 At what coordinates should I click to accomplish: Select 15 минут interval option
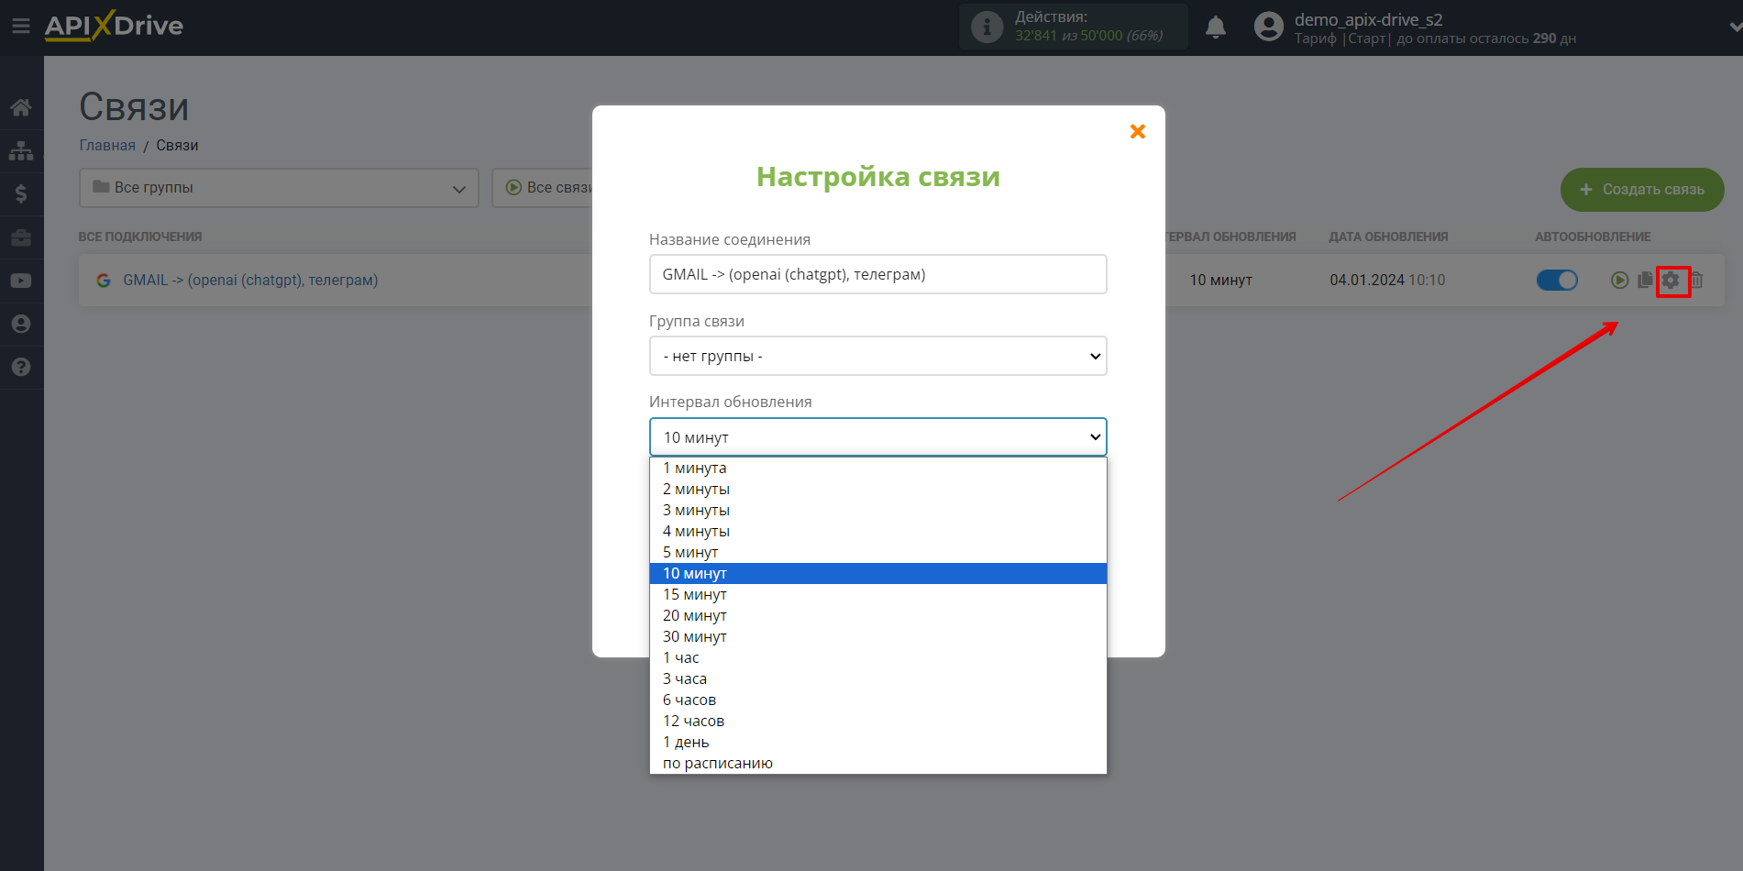pos(877,594)
